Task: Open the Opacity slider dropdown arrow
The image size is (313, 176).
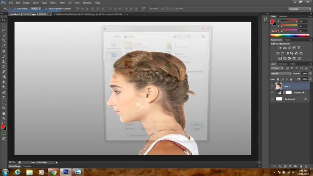Action: [x=310, y=74]
